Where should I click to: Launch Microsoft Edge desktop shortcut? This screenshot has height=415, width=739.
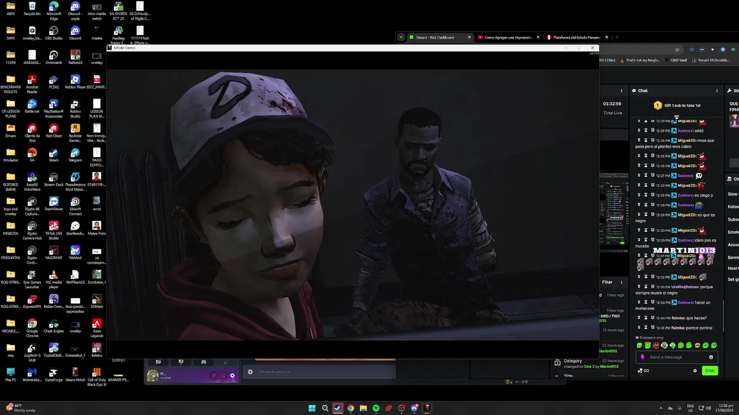54,10
